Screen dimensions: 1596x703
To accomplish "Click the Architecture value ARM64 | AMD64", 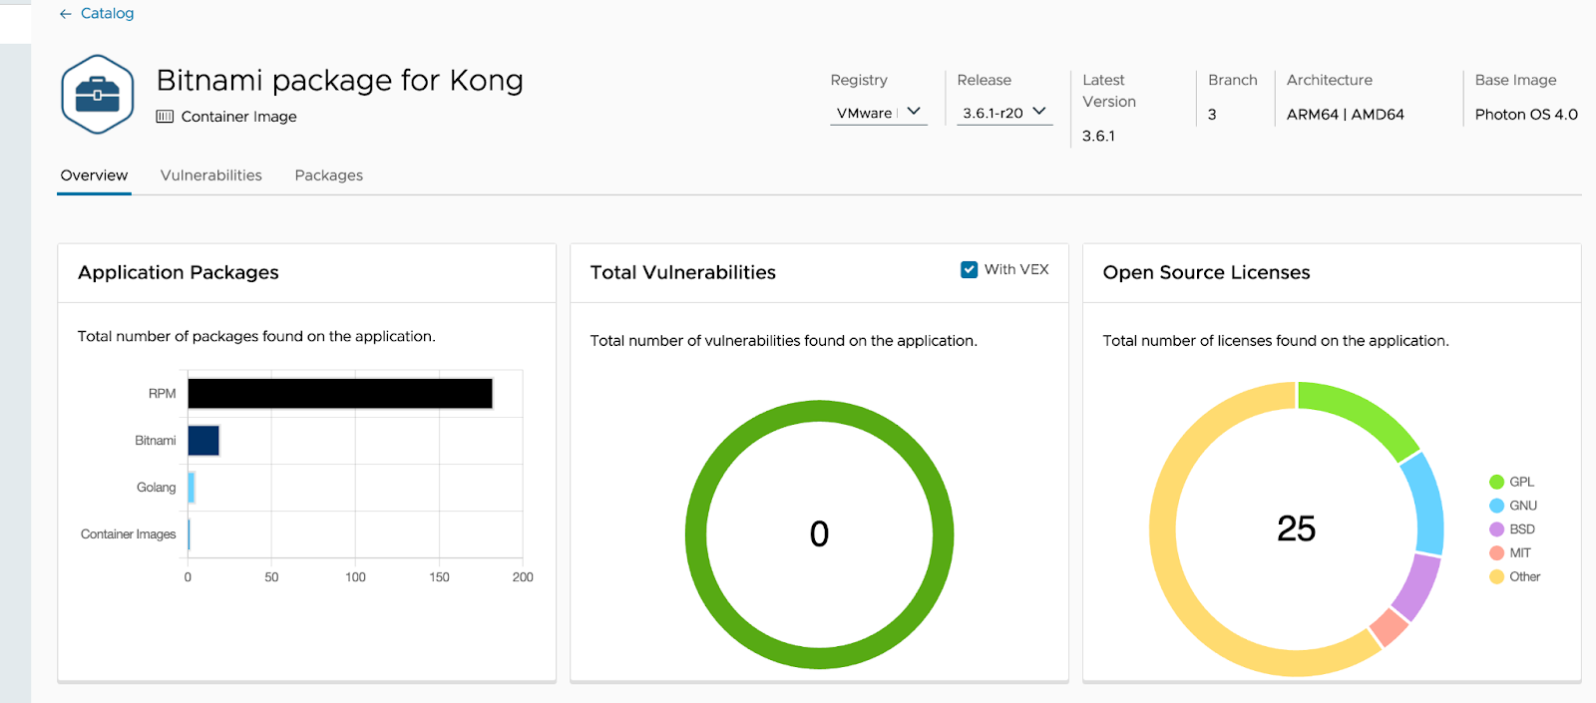I will 1345,115.
